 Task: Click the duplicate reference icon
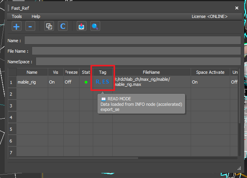coord(49,27)
